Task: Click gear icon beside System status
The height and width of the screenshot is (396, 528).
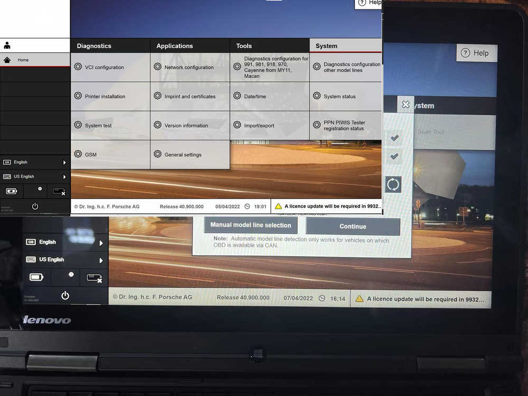Action: coord(317,96)
